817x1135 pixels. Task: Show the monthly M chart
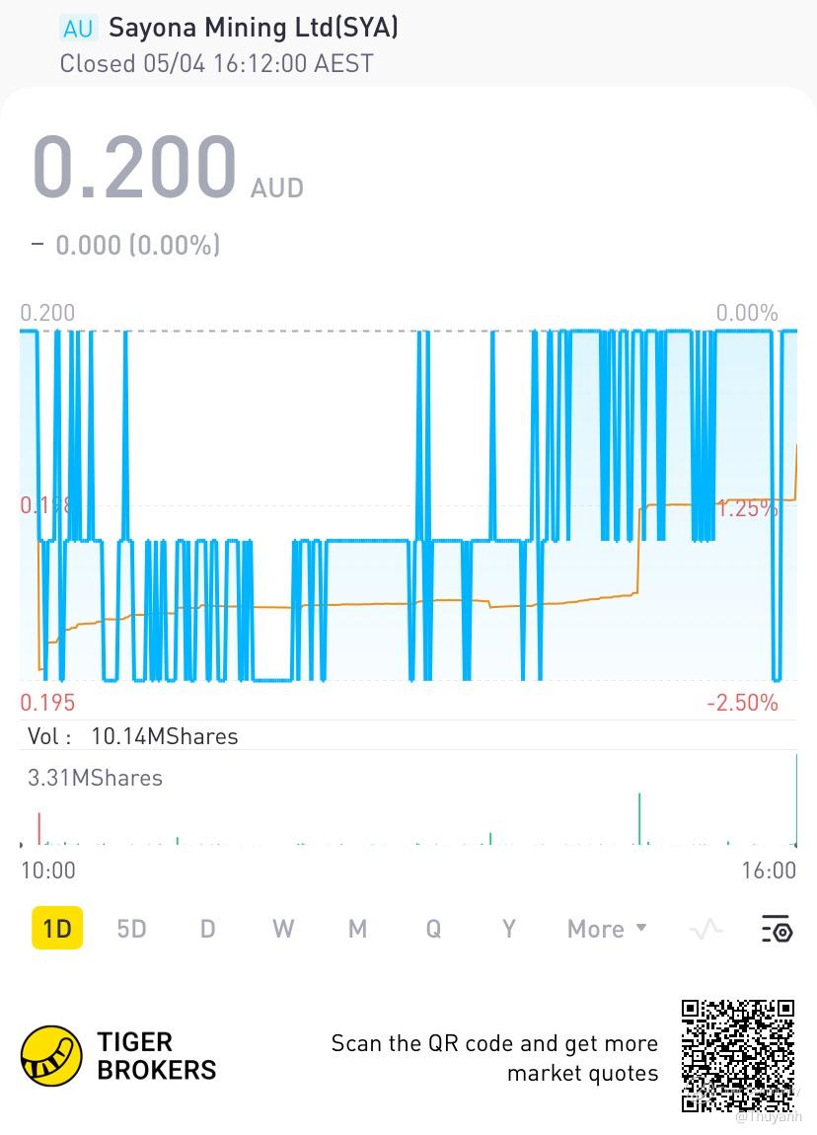click(x=357, y=929)
